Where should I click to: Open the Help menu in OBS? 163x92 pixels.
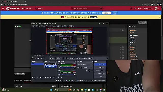tap(71, 26)
